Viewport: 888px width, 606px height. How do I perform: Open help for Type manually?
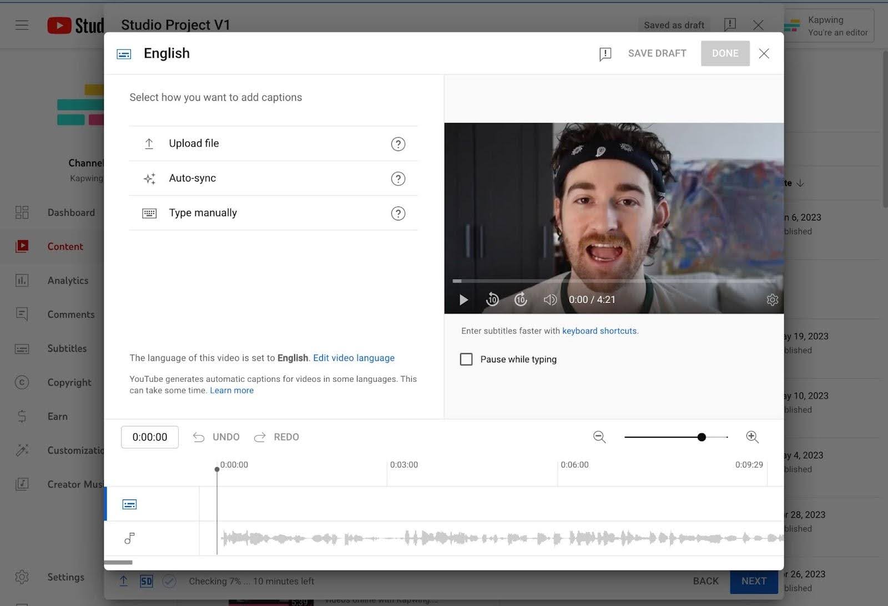click(398, 213)
